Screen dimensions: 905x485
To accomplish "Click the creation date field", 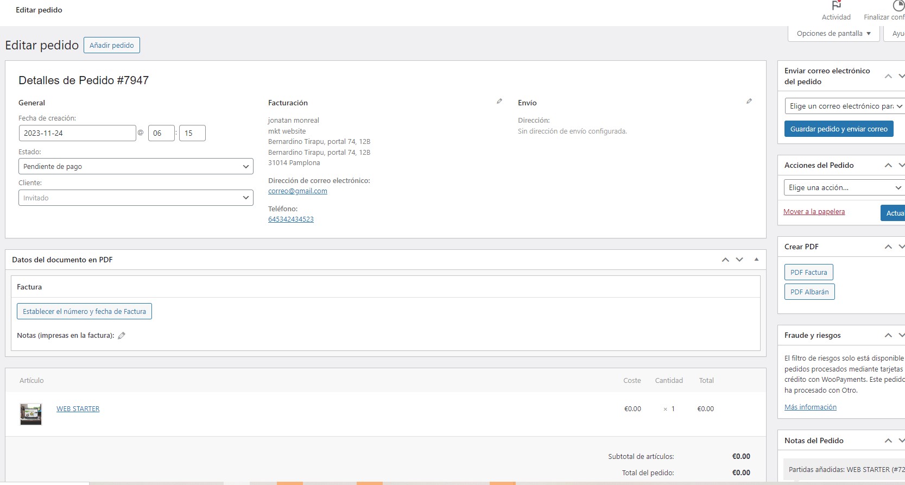I will (77, 133).
